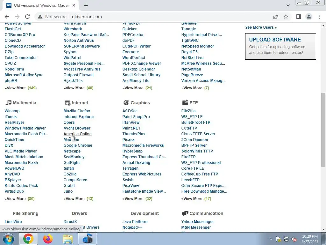Expand View More (7) networking list
Viewport: 326px width, 245px height.
(x=195, y=88)
